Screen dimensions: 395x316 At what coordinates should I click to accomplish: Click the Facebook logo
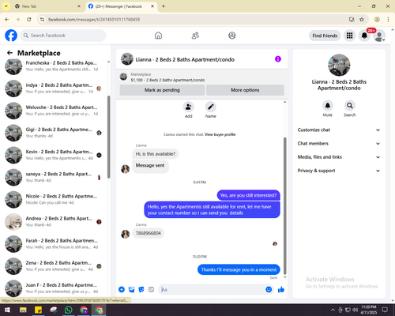pyautogui.click(x=11, y=36)
